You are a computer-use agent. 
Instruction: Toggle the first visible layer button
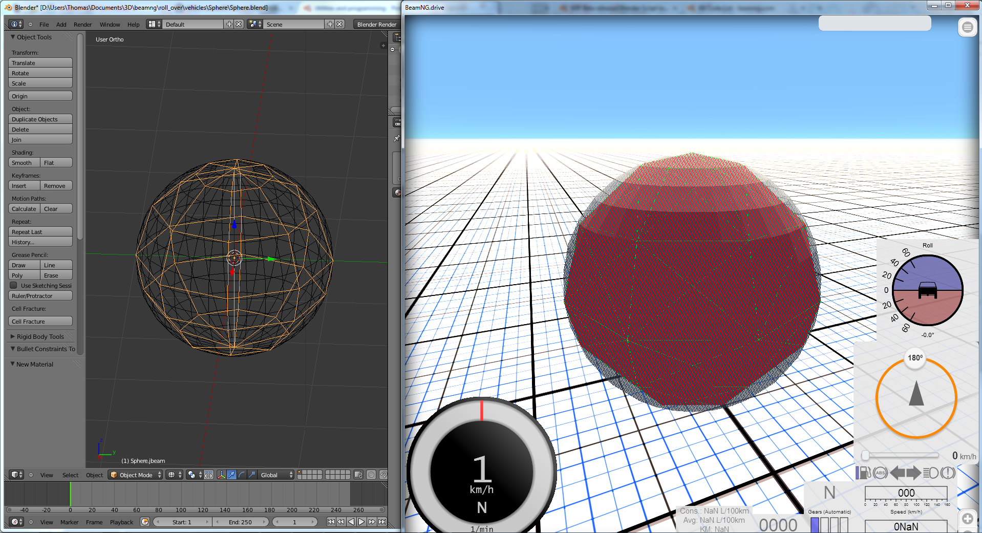click(300, 472)
